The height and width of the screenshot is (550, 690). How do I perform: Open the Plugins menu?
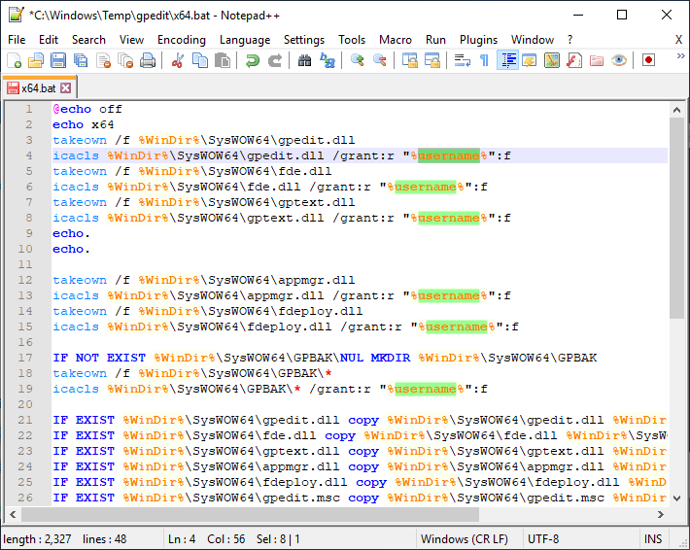click(478, 40)
